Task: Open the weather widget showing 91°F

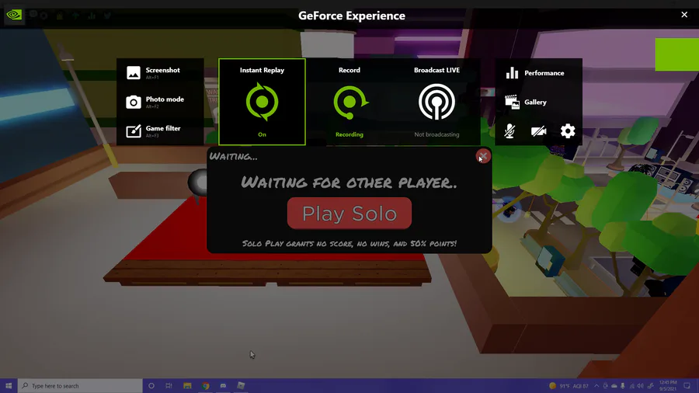Action: coord(569,386)
